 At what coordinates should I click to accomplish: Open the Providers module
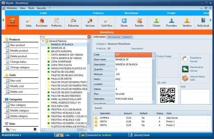point(172,23)
